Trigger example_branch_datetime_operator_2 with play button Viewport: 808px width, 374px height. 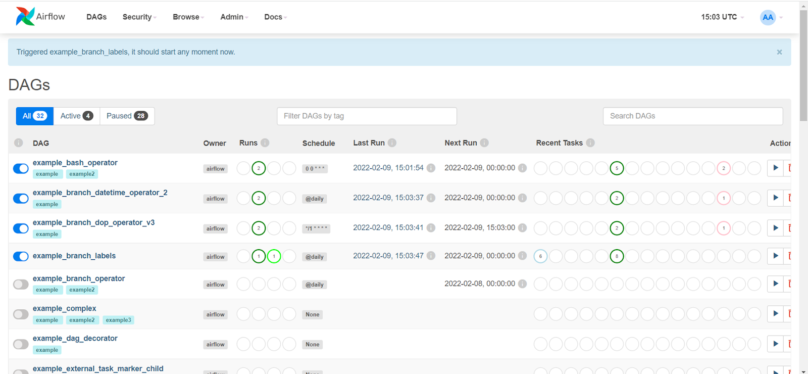pos(775,198)
